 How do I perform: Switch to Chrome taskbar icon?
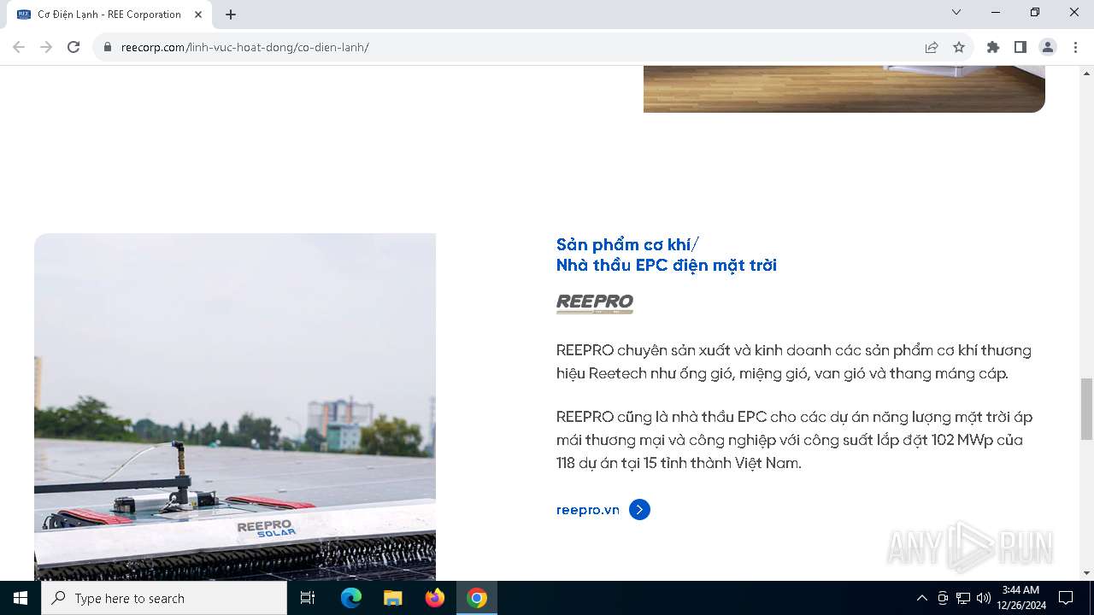click(477, 598)
